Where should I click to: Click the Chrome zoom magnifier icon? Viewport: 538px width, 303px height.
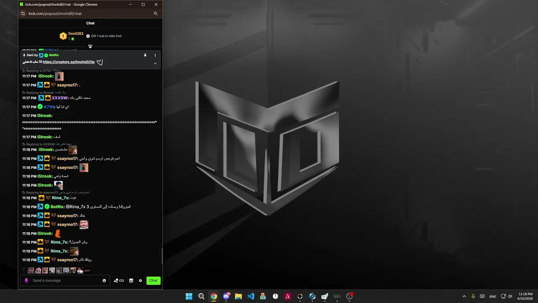point(156,13)
